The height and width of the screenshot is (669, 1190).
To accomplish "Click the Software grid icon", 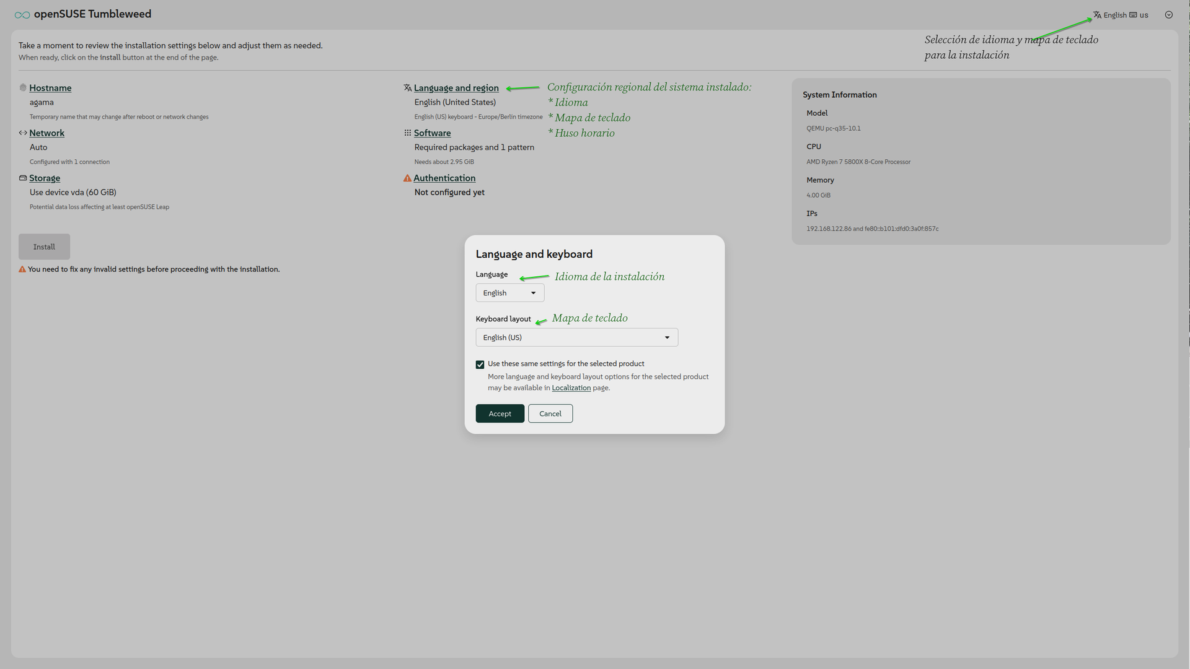I will [x=407, y=133].
